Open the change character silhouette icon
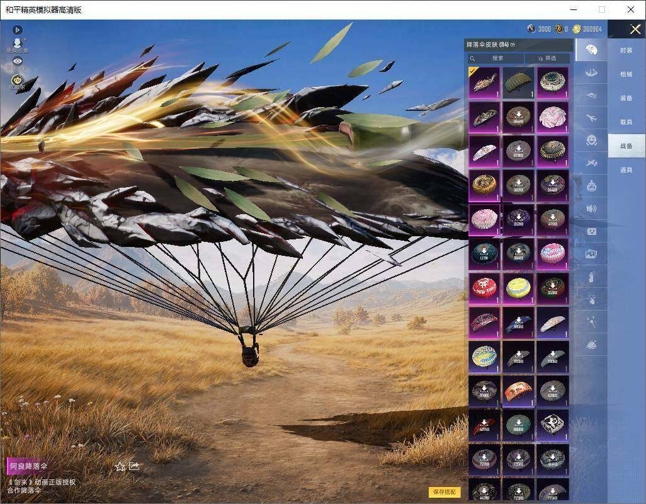 (17, 43)
